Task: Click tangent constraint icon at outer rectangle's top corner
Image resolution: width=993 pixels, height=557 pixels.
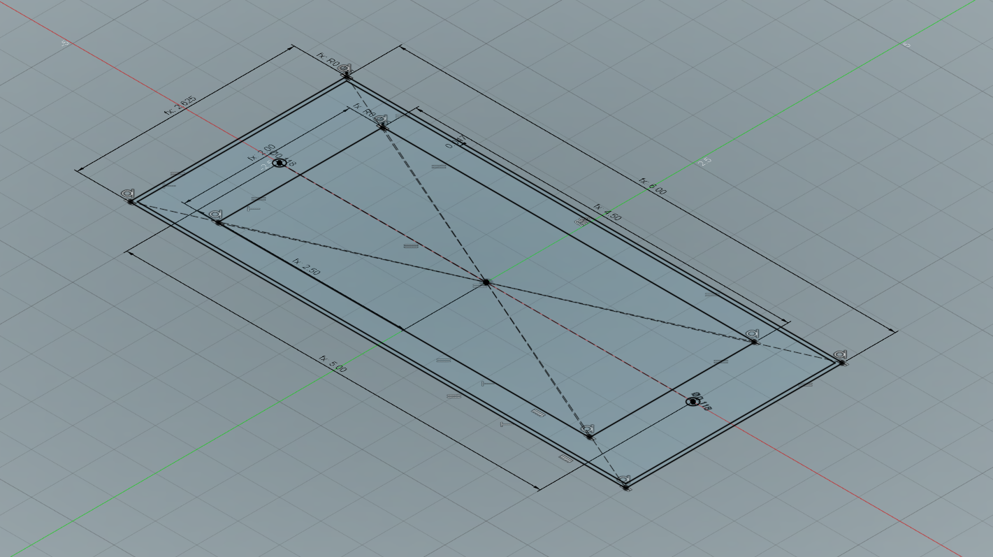Action: 345,68
